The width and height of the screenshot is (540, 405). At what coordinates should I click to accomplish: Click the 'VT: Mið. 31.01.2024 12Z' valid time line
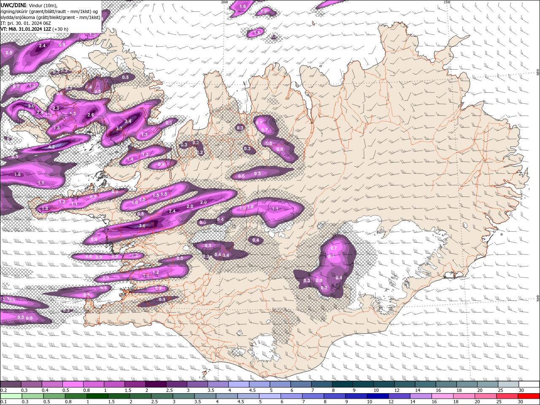35,29
